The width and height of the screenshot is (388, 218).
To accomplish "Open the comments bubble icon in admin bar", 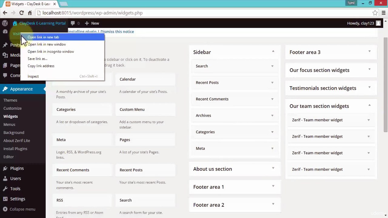I will tap(73, 23).
